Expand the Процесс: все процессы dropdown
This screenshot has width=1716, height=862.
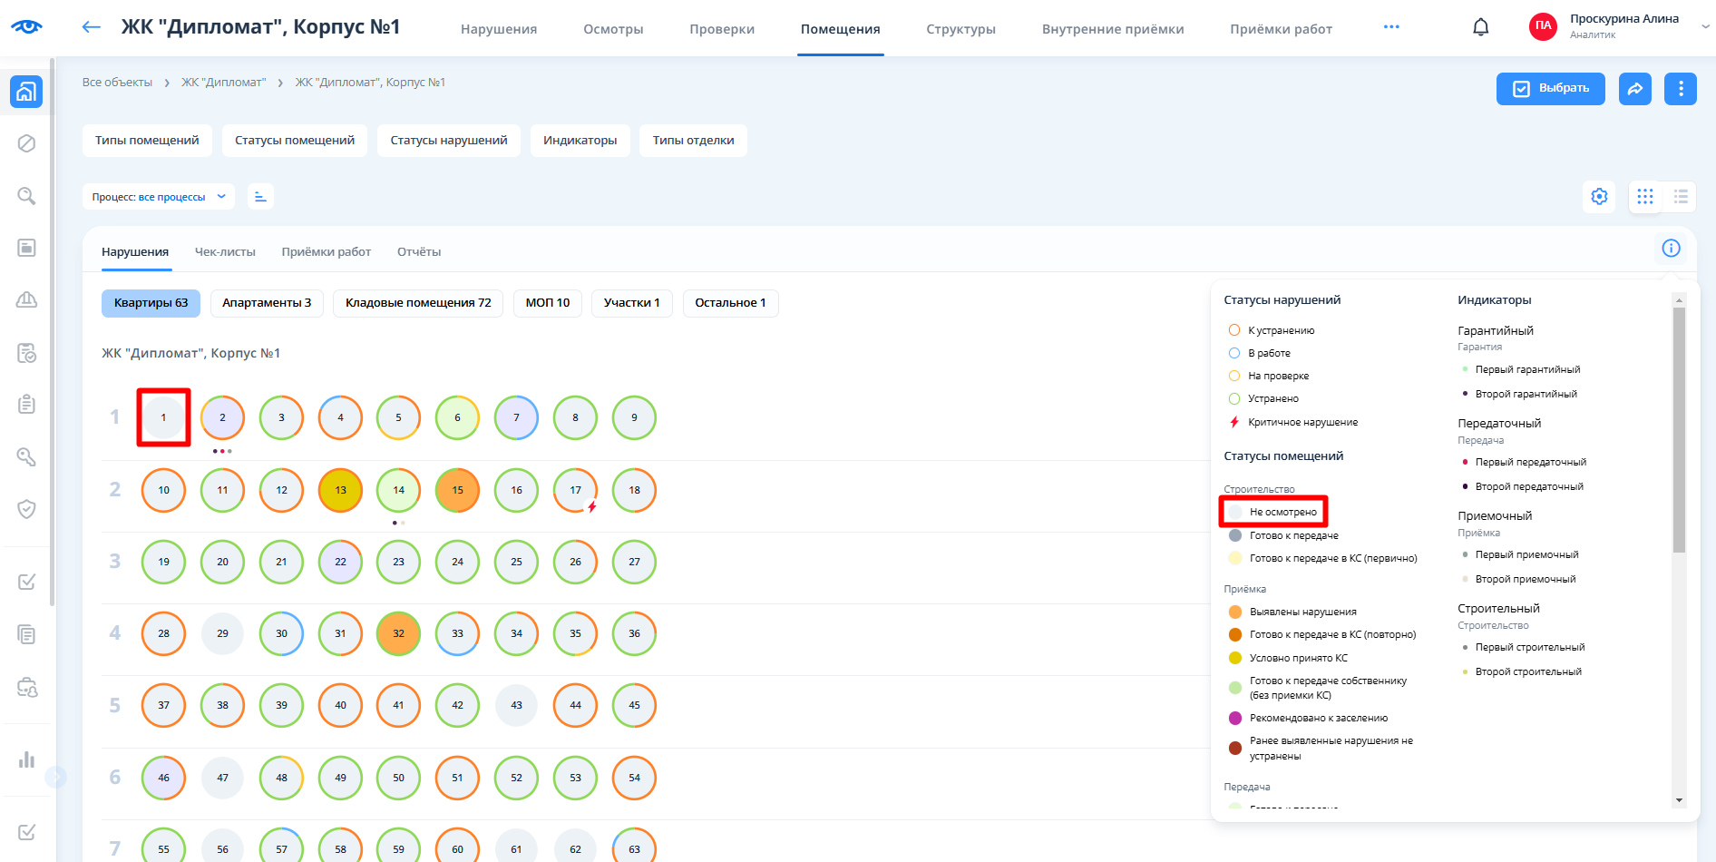click(x=159, y=197)
